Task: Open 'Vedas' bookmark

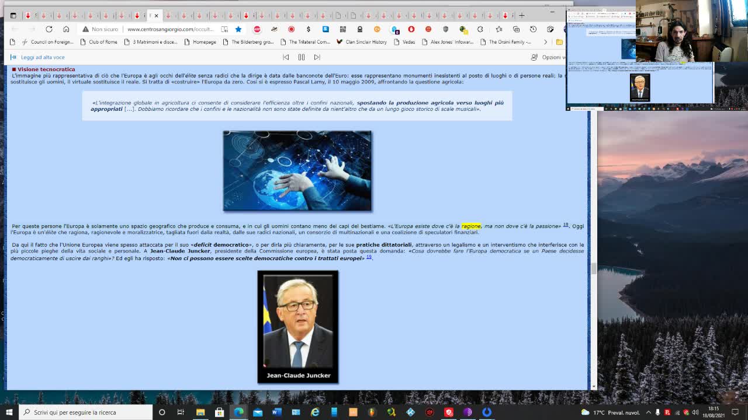Action: (x=404, y=42)
